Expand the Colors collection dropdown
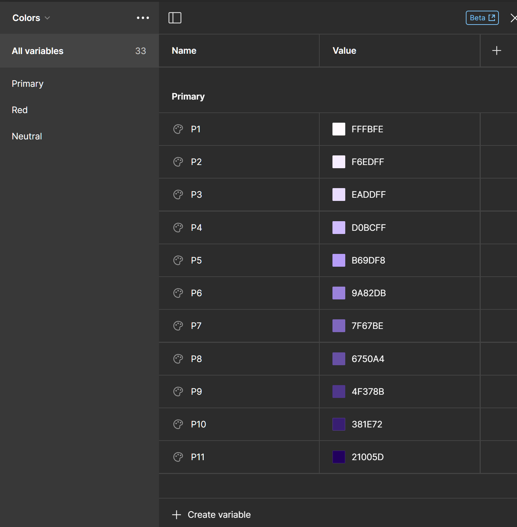The width and height of the screenshot is (517, 527). click(x=31, y=18)
